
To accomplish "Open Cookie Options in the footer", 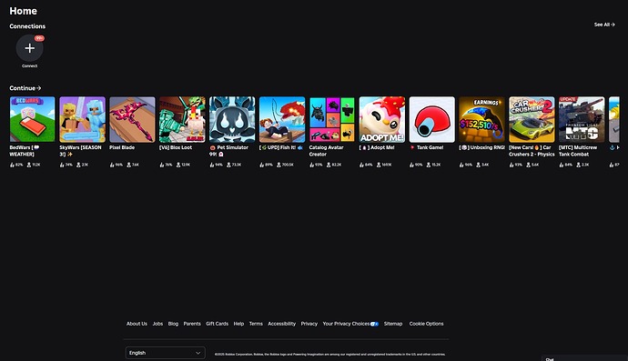I will coord(426,324).
